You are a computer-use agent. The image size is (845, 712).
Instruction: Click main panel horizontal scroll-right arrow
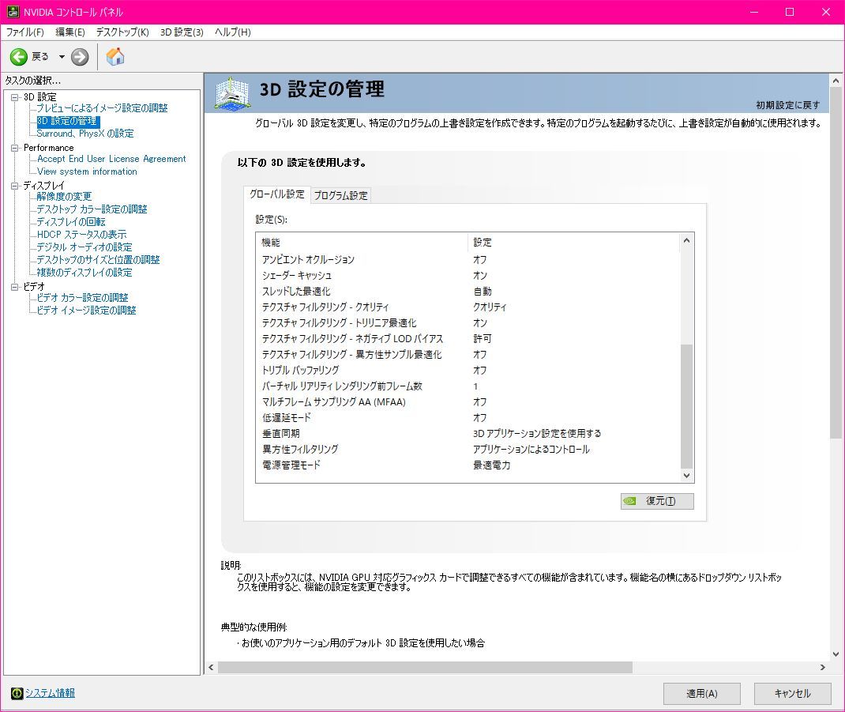[822, 668]
